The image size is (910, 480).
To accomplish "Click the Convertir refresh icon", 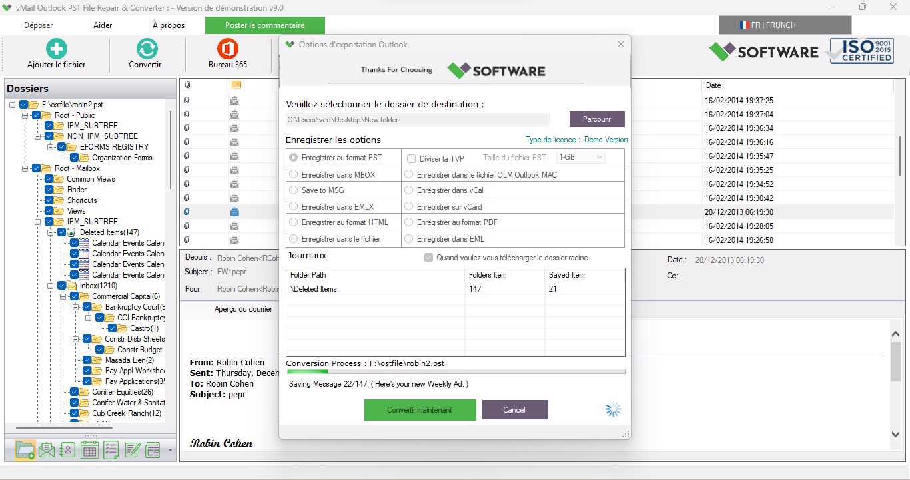I will (x=147, y=49).
